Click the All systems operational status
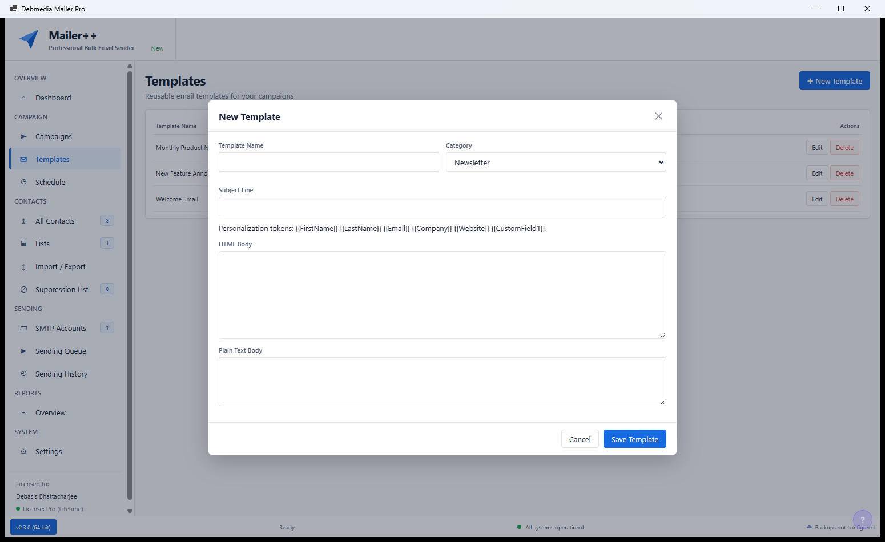 click(550, 528)
